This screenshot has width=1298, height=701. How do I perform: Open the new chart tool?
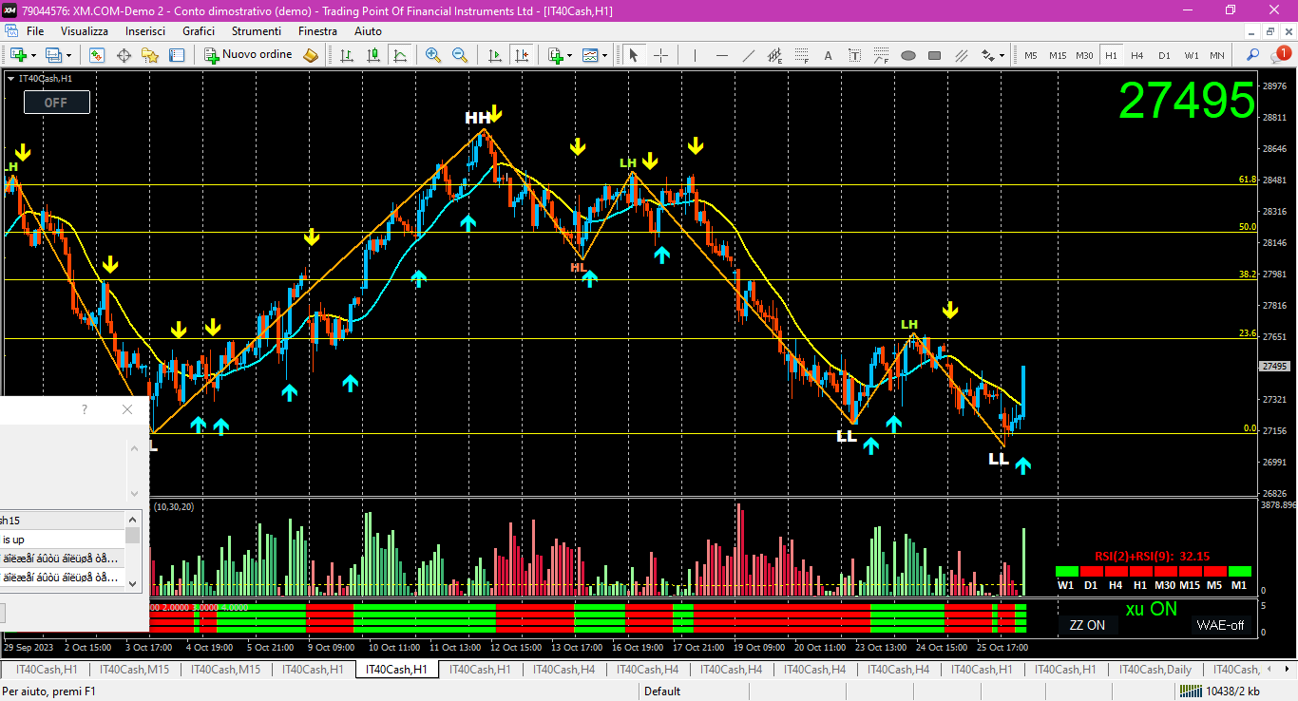[x=17, y=55]
